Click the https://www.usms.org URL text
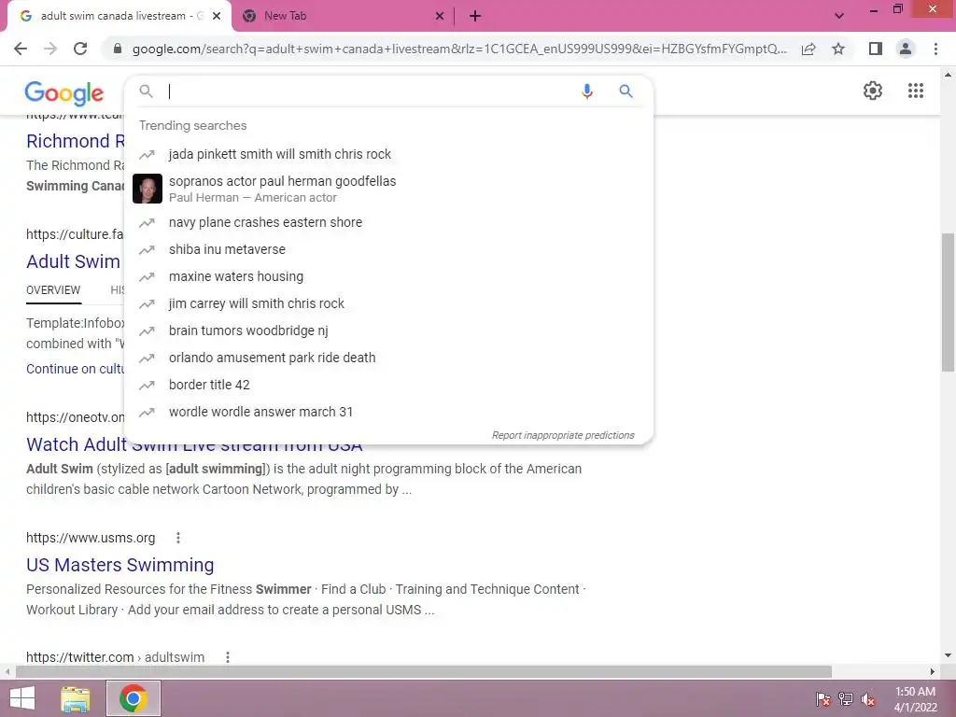The width and height of the screenshot is (956, 717). 91,538
